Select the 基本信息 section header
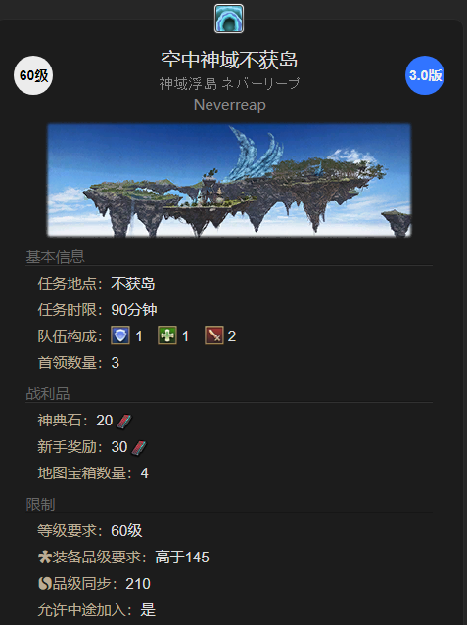 click(x=56, y=256)
